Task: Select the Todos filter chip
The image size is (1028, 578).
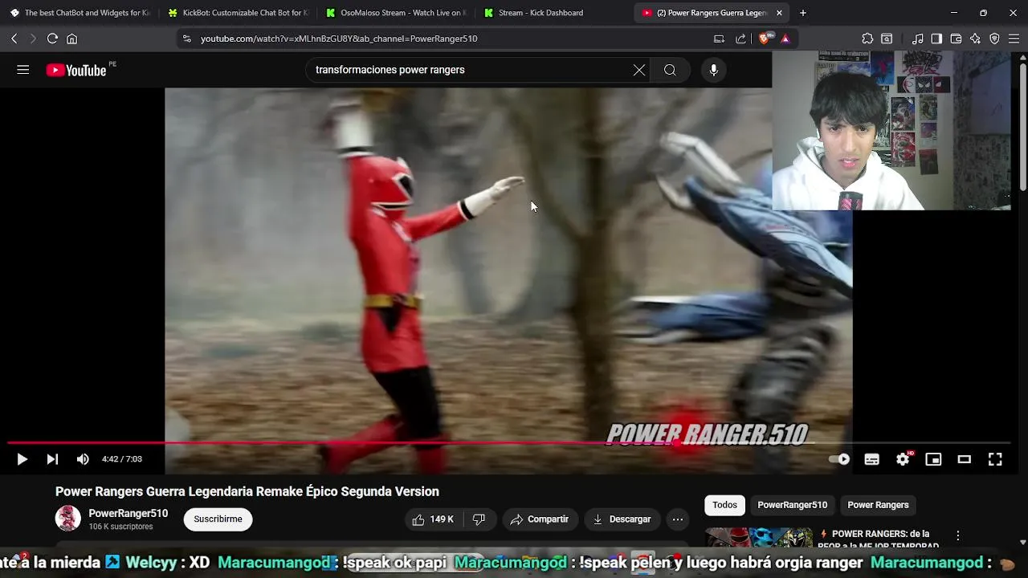Action: (724, 505)
